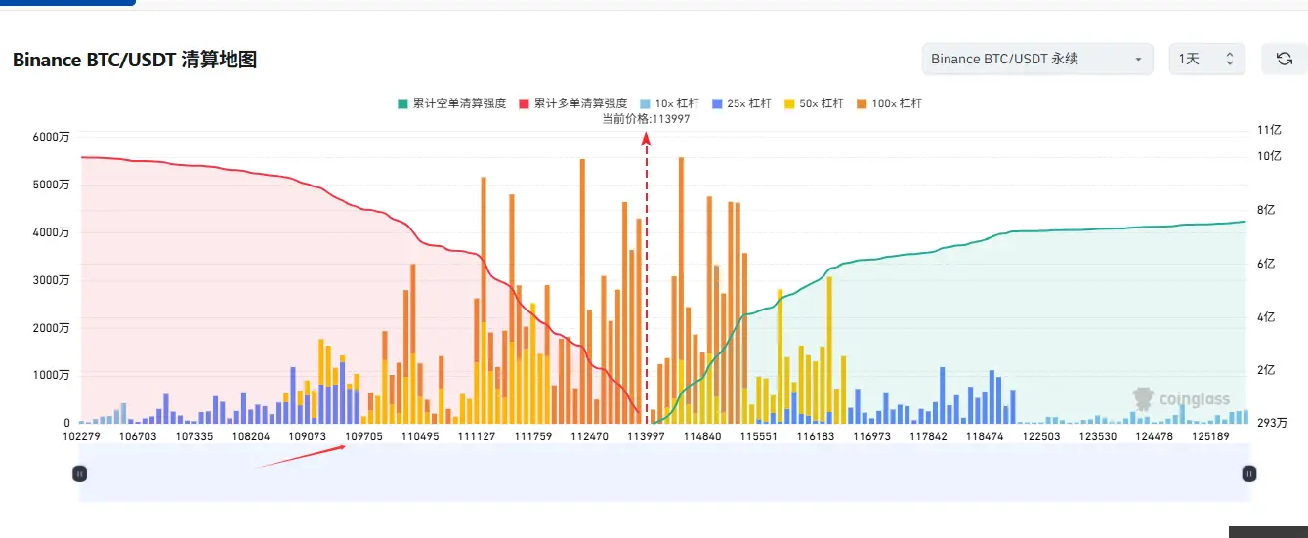Click x-axis label 116973
1308x538 pixels.
[872, 436]
